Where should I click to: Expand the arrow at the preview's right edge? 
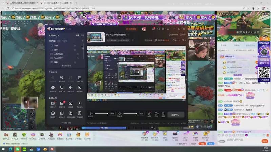tap(186, 80)
